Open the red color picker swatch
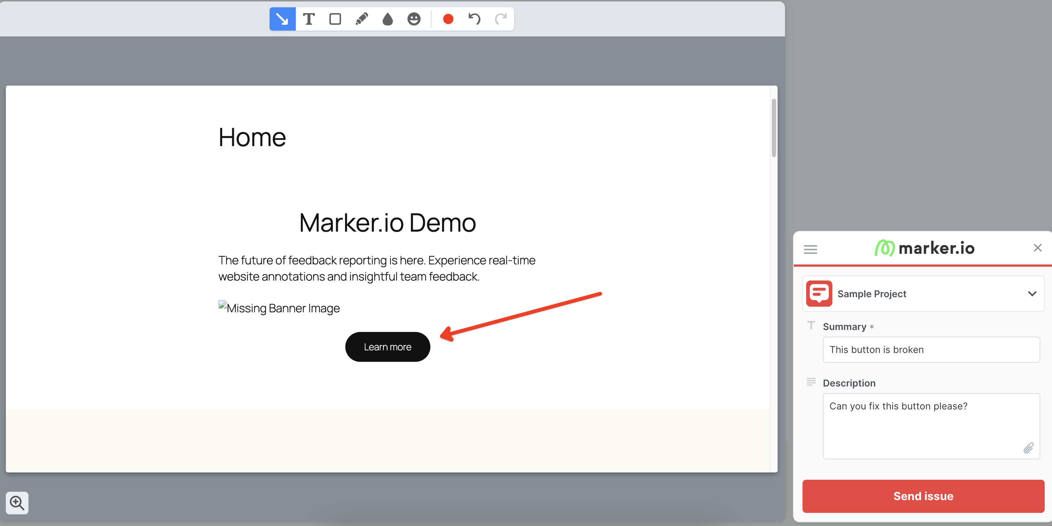 pos(448,19)
